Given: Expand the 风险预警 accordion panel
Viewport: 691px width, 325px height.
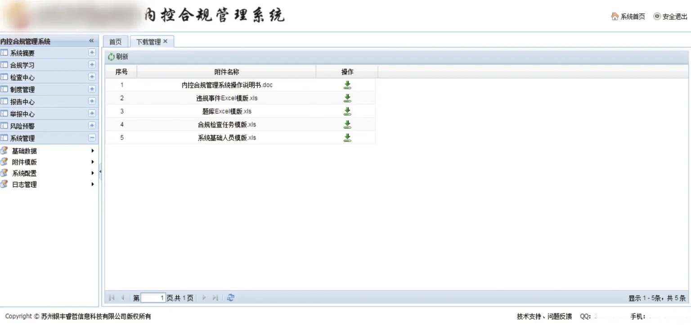Looking at the screenshot, I should tap(92, 126).
